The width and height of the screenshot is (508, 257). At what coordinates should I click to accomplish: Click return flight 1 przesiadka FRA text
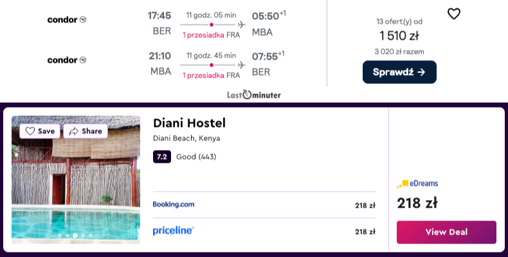point(211,75)
